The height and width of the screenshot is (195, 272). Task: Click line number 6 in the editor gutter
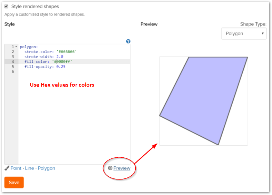pos(13,71)
